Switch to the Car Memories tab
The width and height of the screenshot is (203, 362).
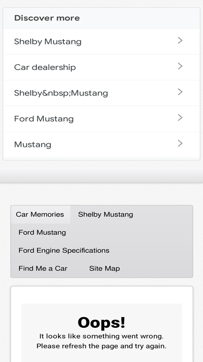pos(40,214)
